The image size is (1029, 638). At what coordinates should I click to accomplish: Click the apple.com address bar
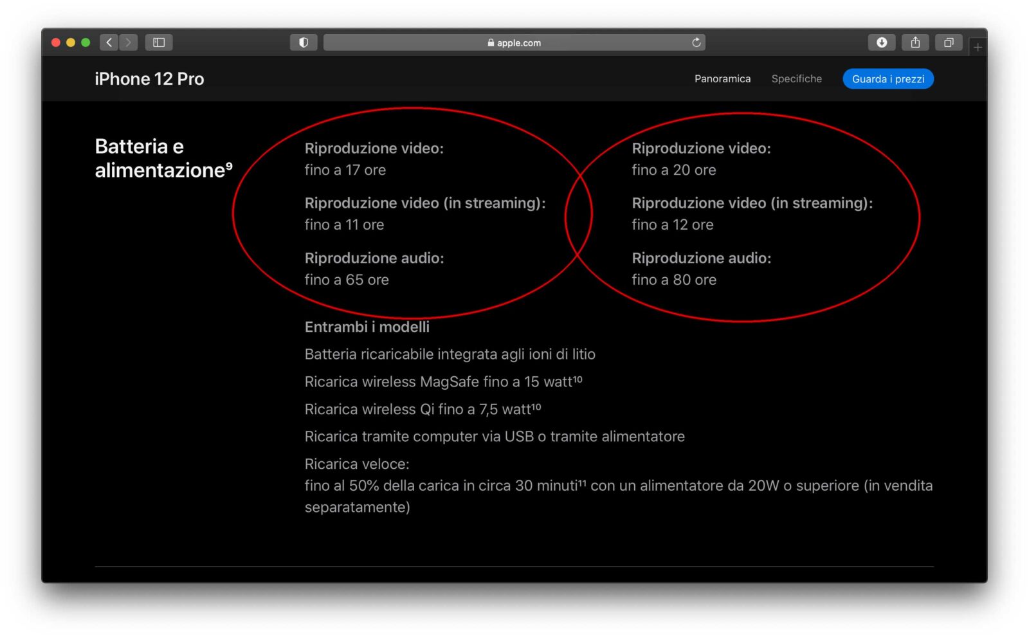(x=514, y=42)
